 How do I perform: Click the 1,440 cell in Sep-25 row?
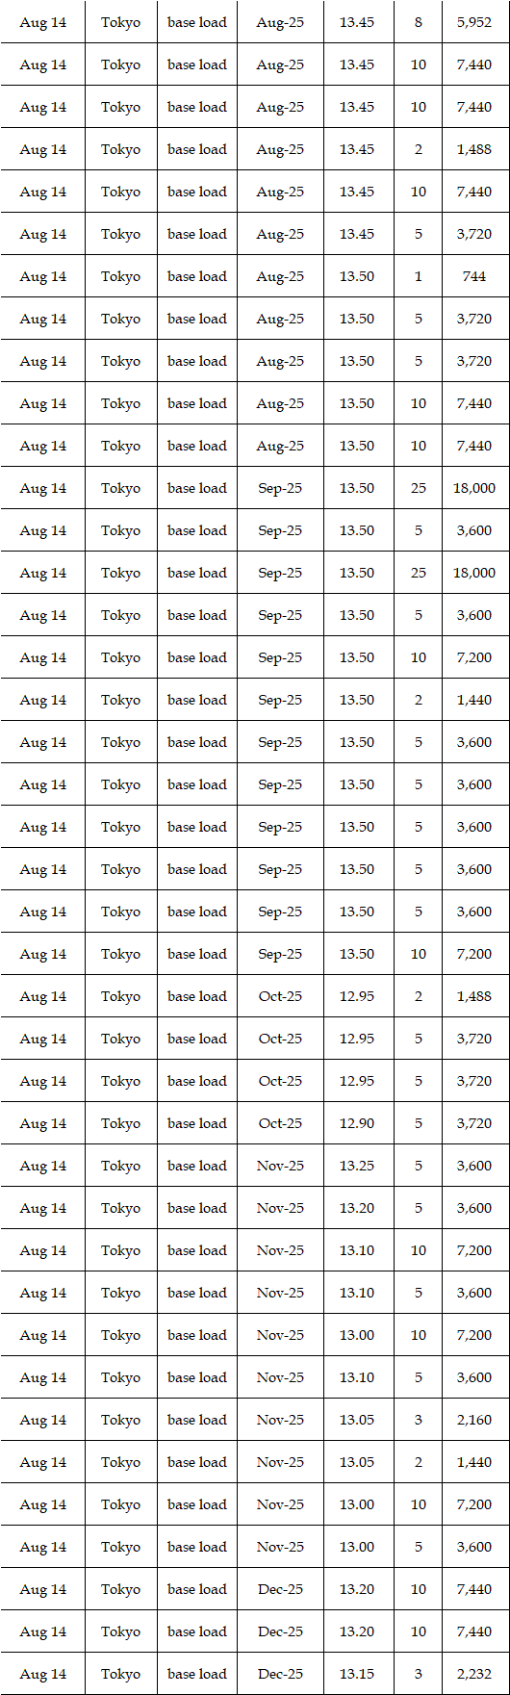click(x=474, y=700)
